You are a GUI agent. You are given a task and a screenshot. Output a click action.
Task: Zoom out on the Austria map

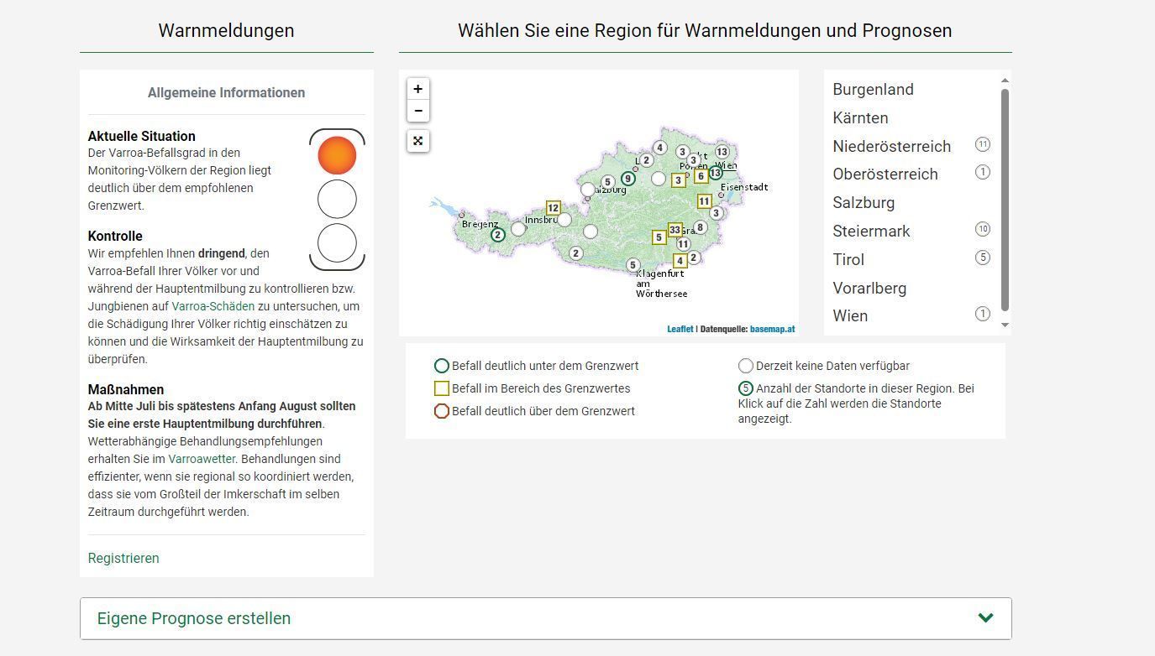417,111
